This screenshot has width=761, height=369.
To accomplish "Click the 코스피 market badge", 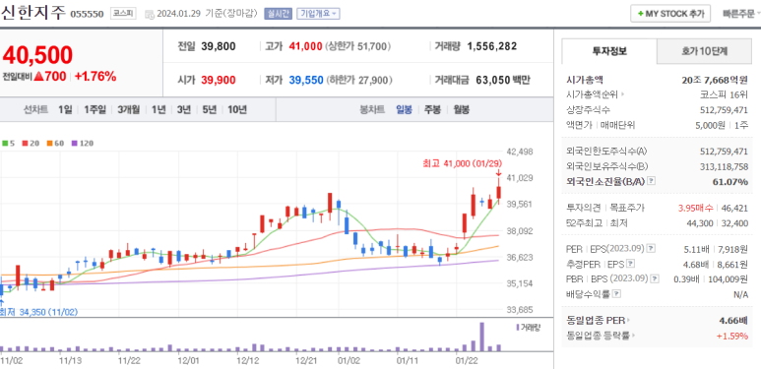I will click(124, 13).
